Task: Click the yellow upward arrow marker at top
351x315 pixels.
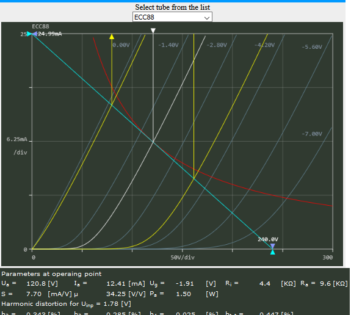Action: [112, 37]
